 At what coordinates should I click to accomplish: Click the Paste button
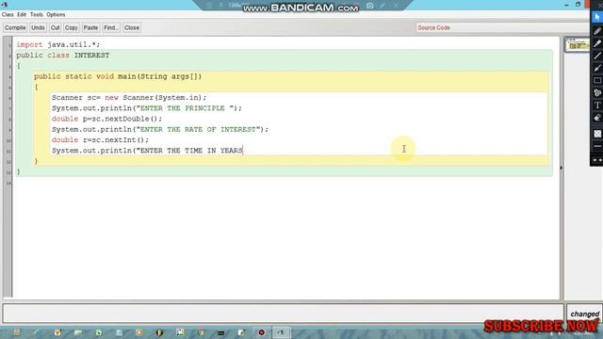tap(90, 27)
